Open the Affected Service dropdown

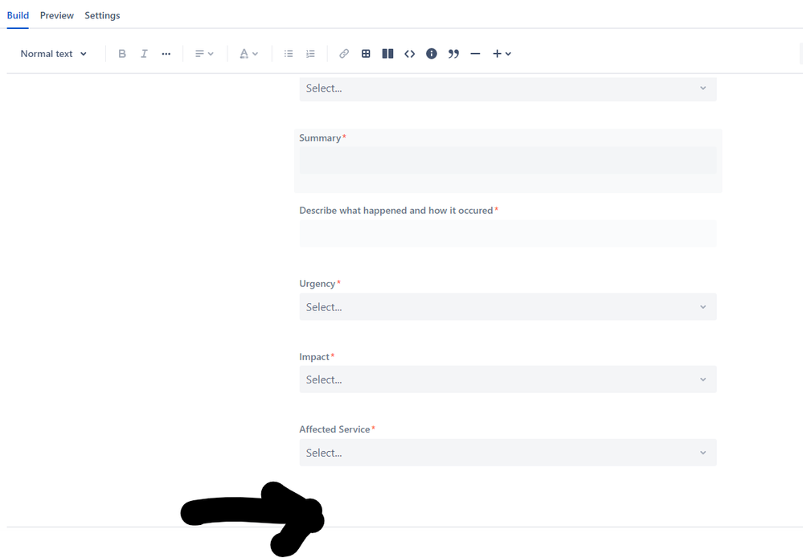(x=508, y=453)
